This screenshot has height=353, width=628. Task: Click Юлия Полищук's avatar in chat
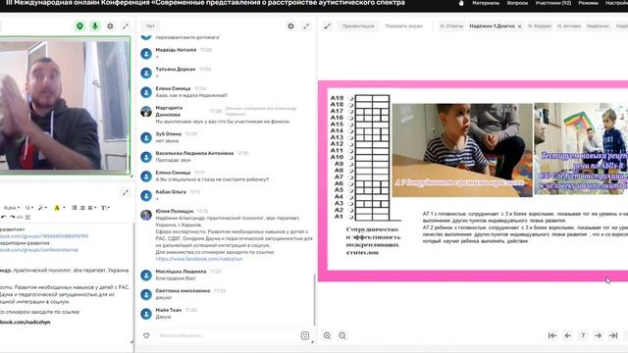coord(146,215)
